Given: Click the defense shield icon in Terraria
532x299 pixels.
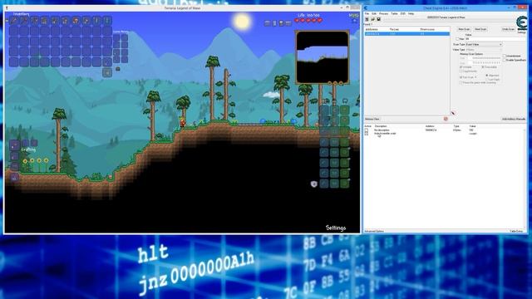Looking at the screenshot, I should coord(314,184).
